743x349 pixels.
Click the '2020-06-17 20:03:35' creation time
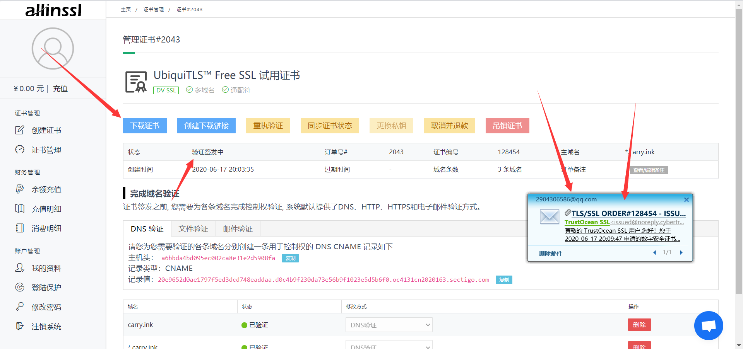point(223,169)
